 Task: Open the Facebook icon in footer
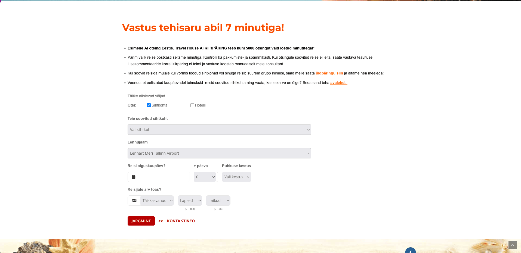410,251
